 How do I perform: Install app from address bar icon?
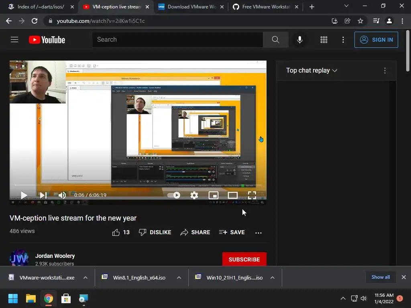334,21
